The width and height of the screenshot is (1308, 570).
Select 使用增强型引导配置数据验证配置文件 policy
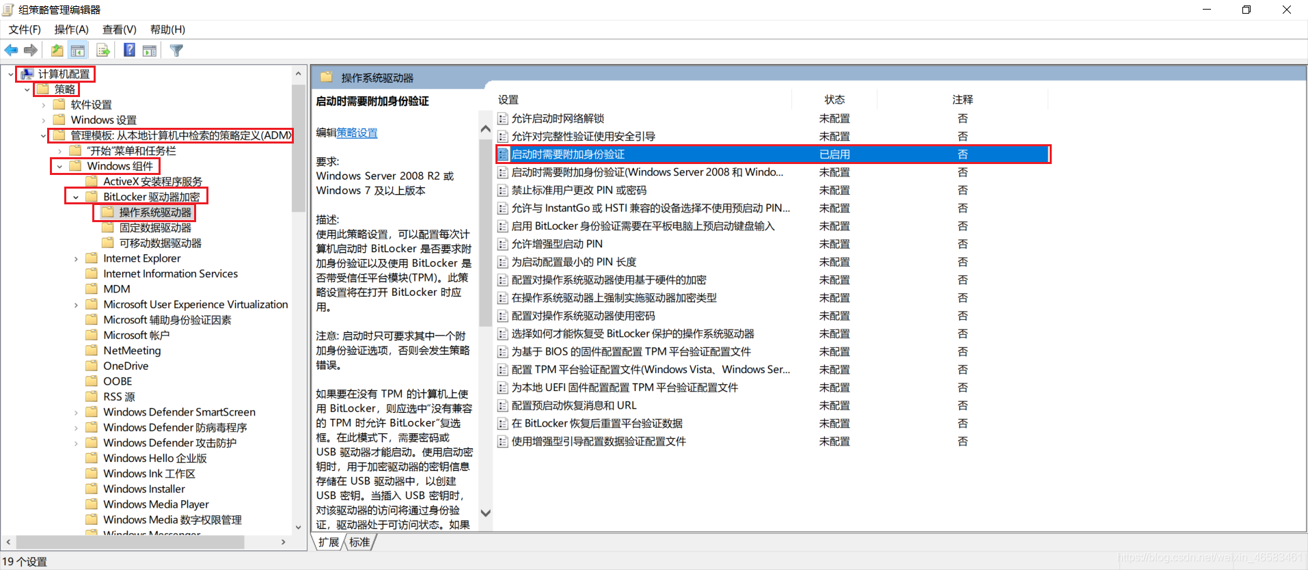(x=599, y=442)
